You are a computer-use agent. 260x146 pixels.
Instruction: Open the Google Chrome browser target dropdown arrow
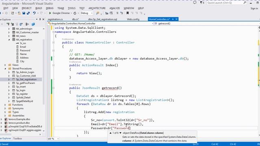click(x=71, y=13)
